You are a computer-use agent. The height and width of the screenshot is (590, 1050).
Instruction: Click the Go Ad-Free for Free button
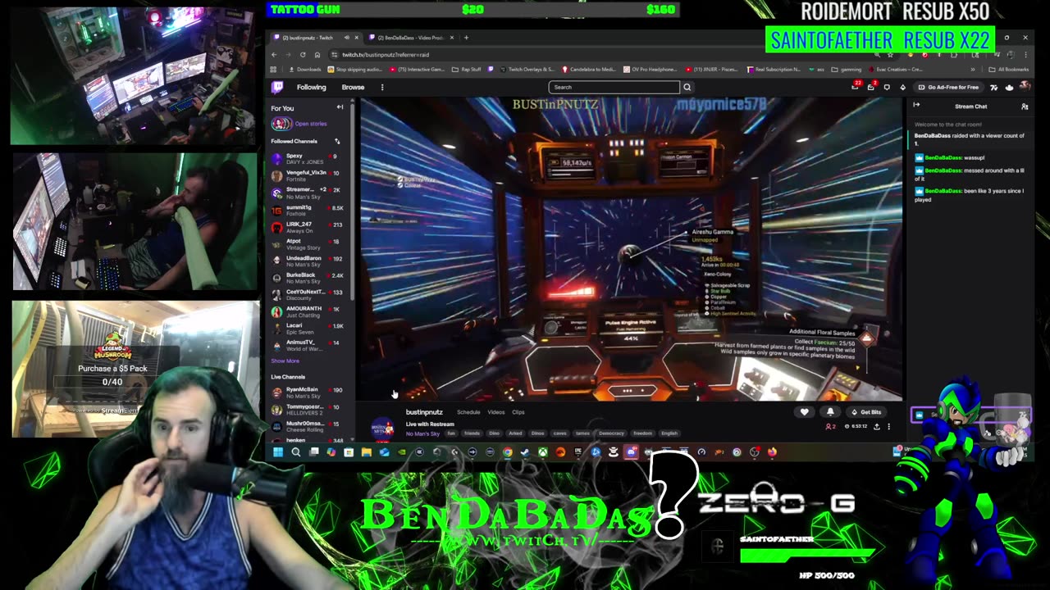pos(948,87)
